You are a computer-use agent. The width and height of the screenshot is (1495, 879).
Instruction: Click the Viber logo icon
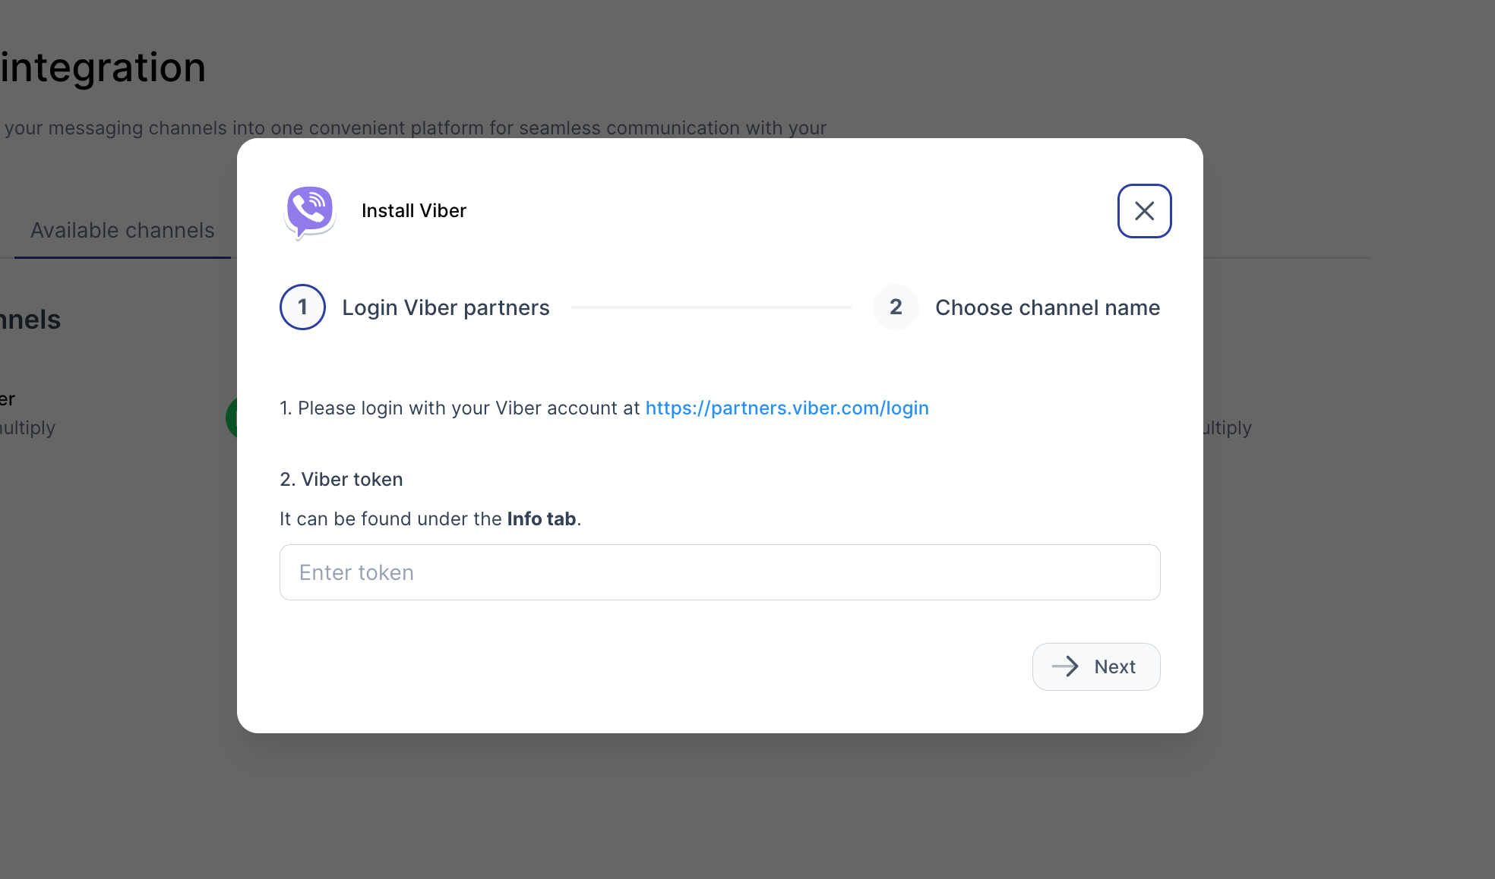[x=310, y=211]
